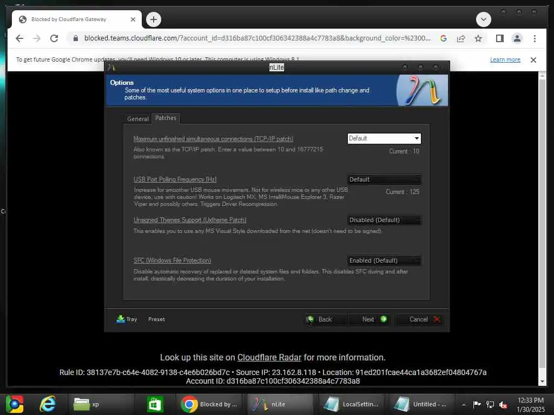This screenshot has width=554, height=415.
Task: Click the first taskbar icon
Action: point(15,404)
